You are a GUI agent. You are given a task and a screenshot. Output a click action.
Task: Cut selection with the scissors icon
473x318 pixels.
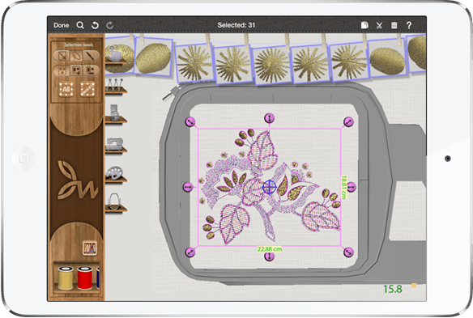380,25
